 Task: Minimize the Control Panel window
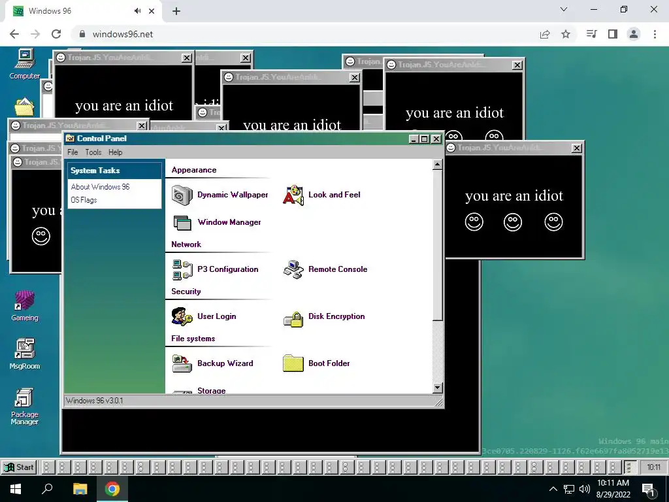413,139
